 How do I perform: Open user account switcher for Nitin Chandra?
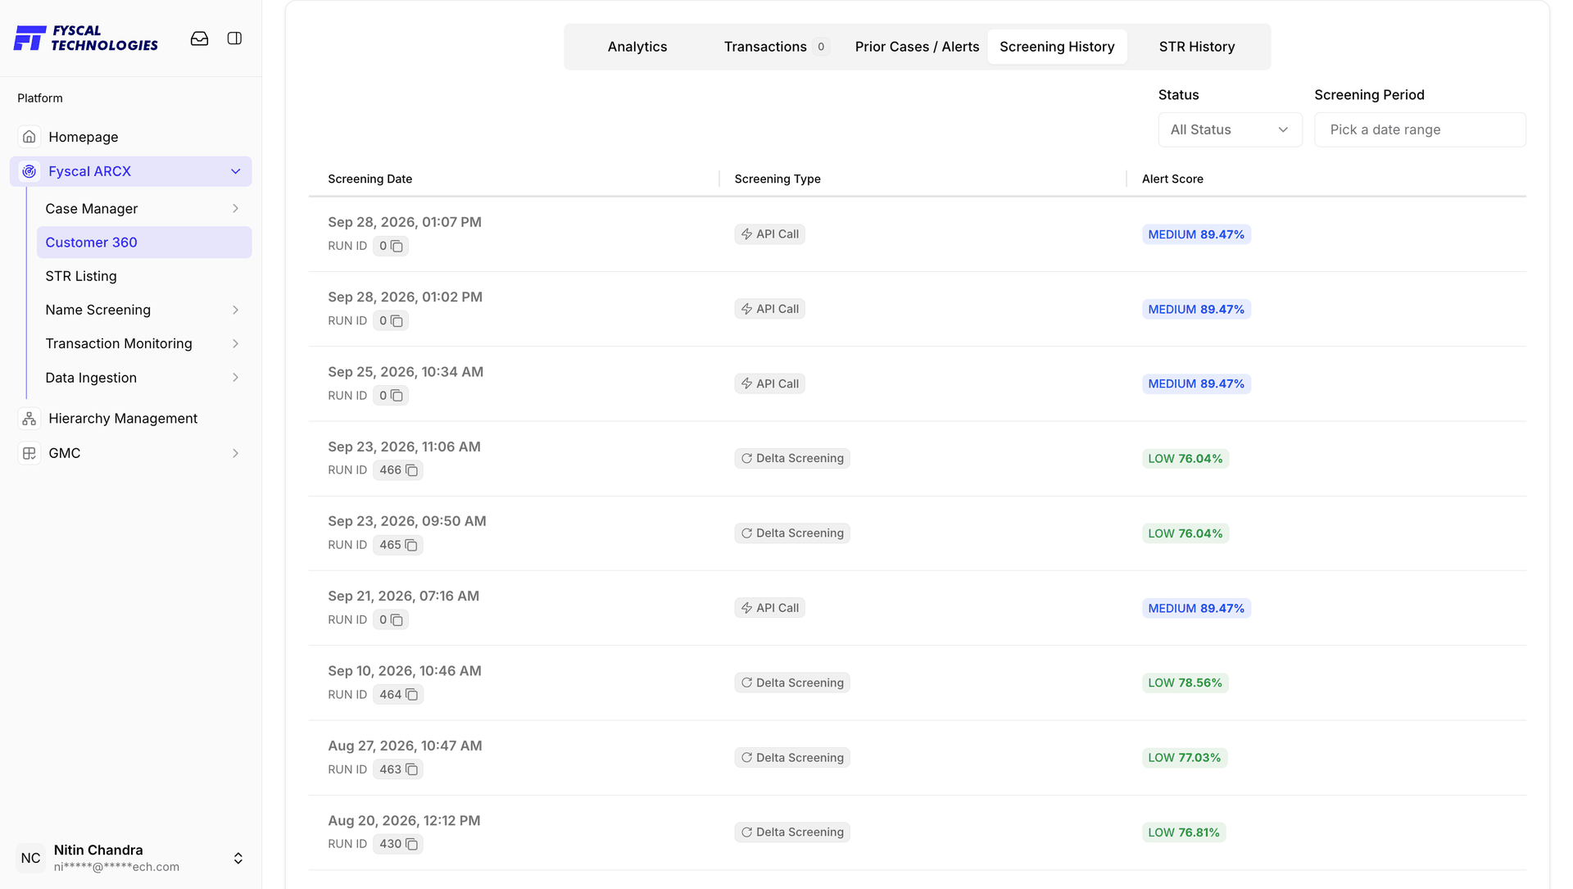tap(238, 858)
